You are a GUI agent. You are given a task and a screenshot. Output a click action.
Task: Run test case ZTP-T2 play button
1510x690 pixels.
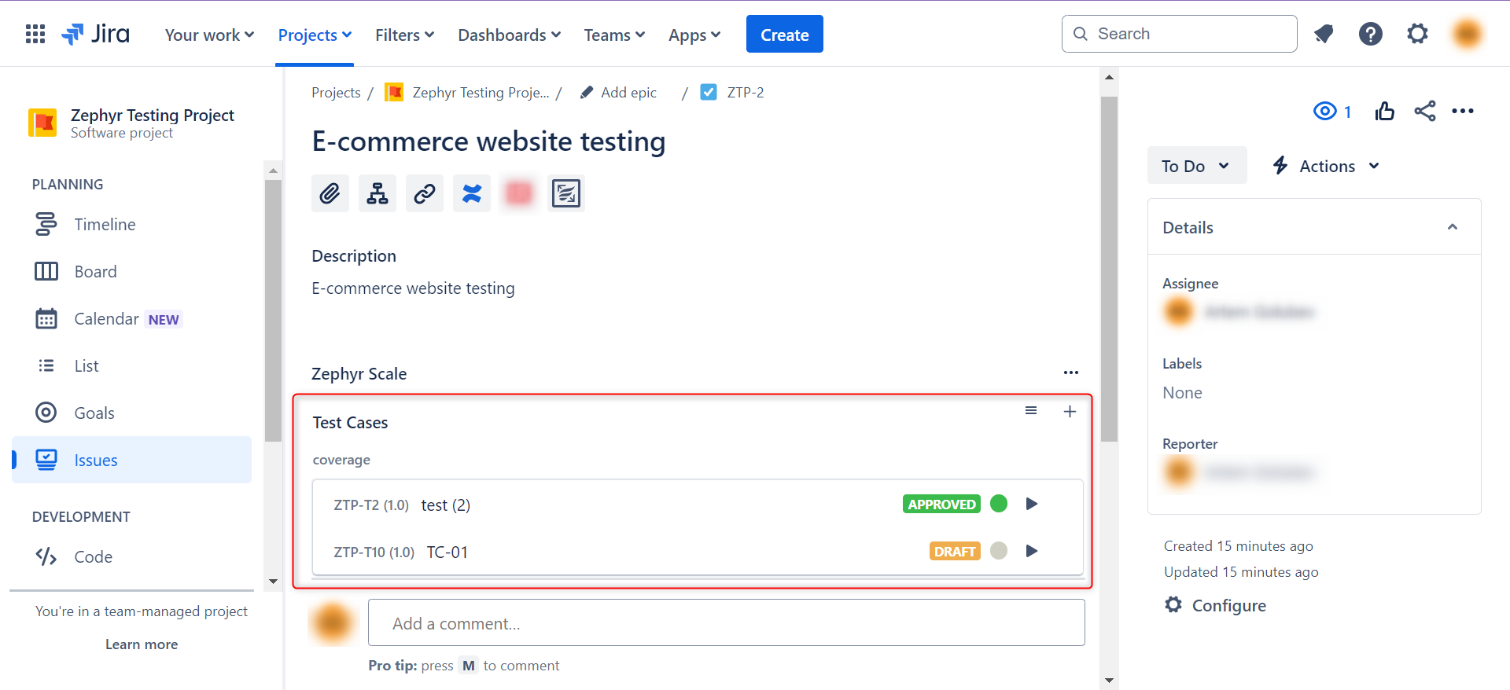coord(1032,504)
